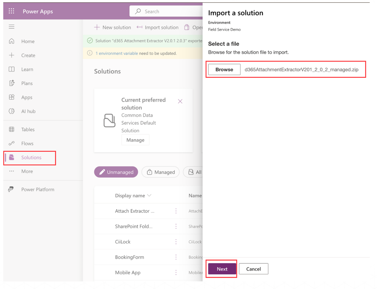The image size is (377, 289).
Task: Open the AI hub icon
Action: click(x=11, y=111)
